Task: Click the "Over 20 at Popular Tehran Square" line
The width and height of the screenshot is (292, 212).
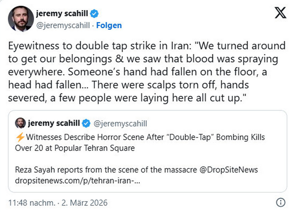Action: (75, 148)
